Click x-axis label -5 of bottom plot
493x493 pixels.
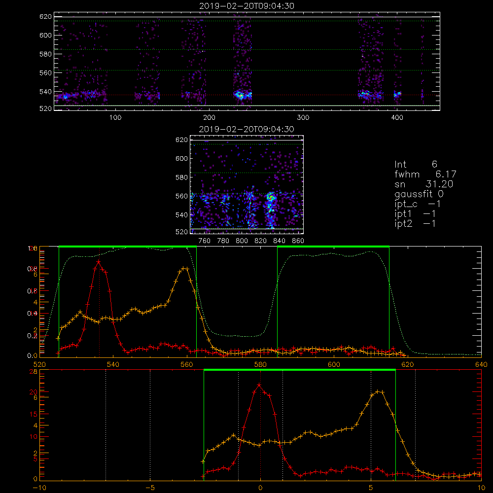point(150,488)
